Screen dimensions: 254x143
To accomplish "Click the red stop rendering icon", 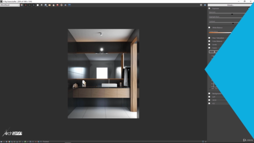I will [x=58, y=5].
